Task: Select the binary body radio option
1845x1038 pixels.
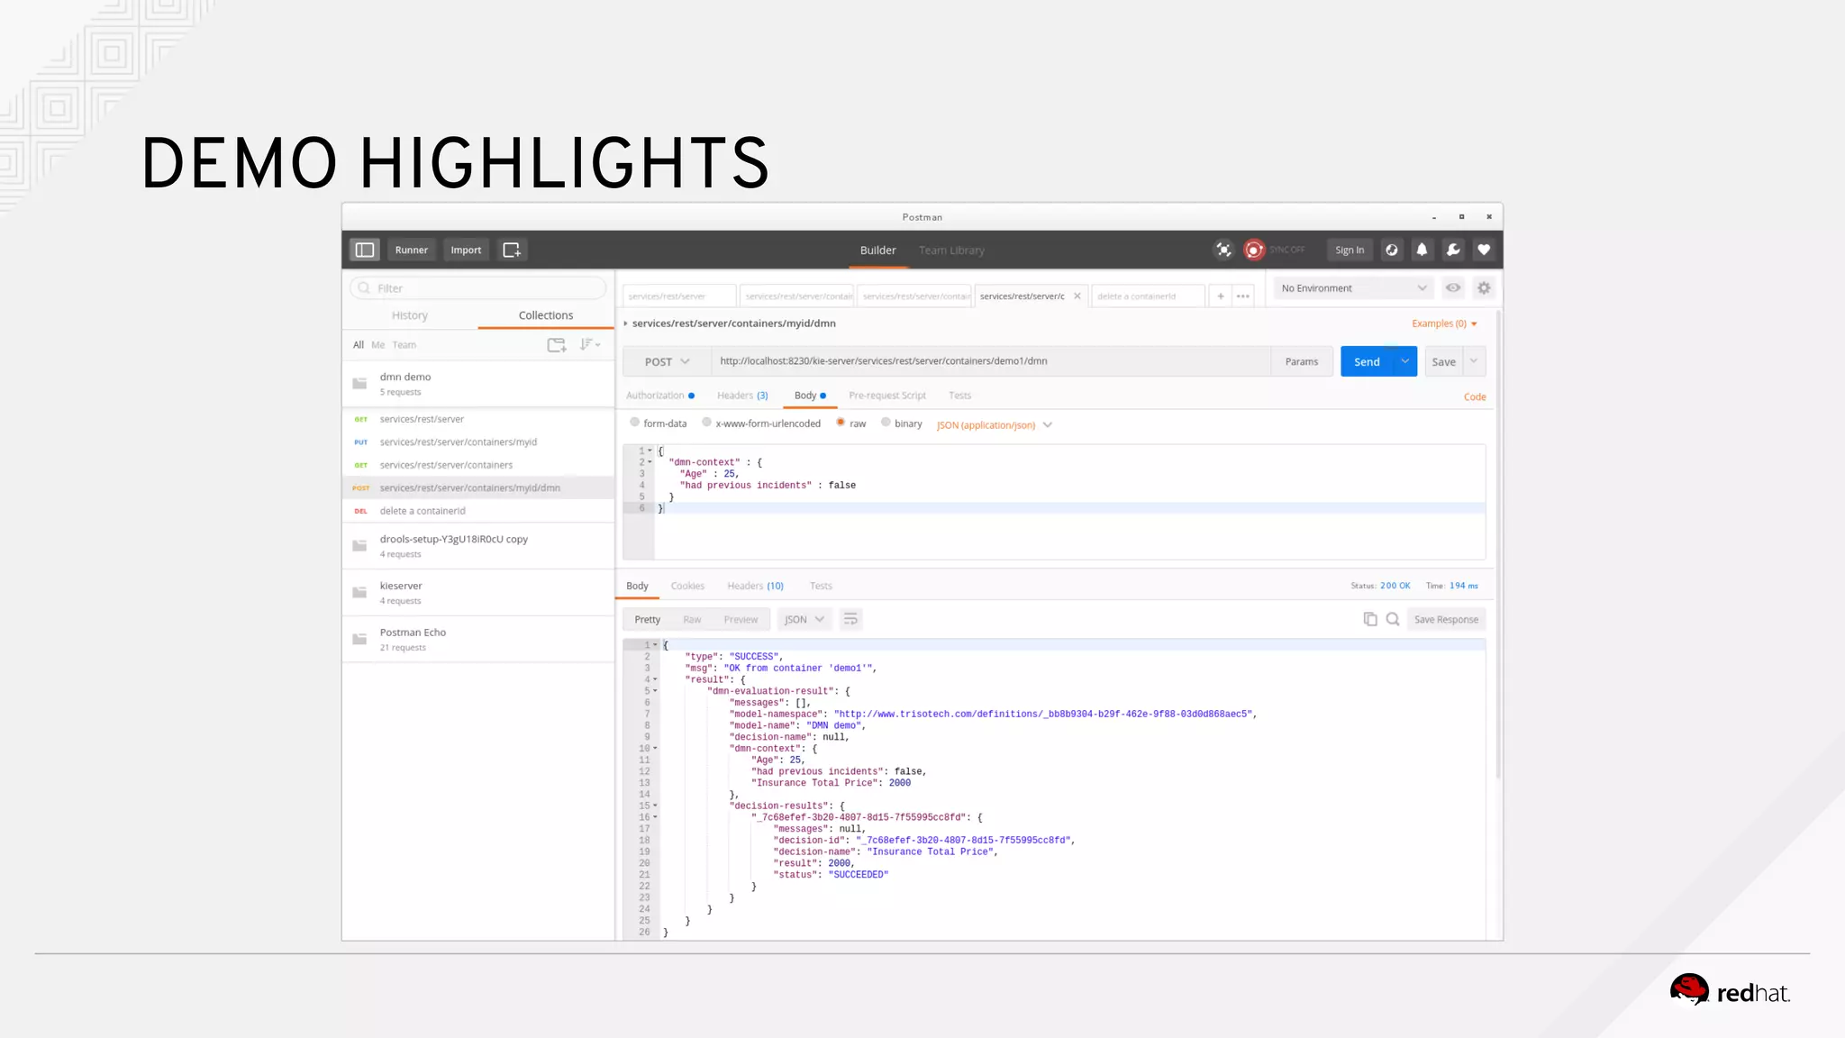Action: tap(886, 423)
